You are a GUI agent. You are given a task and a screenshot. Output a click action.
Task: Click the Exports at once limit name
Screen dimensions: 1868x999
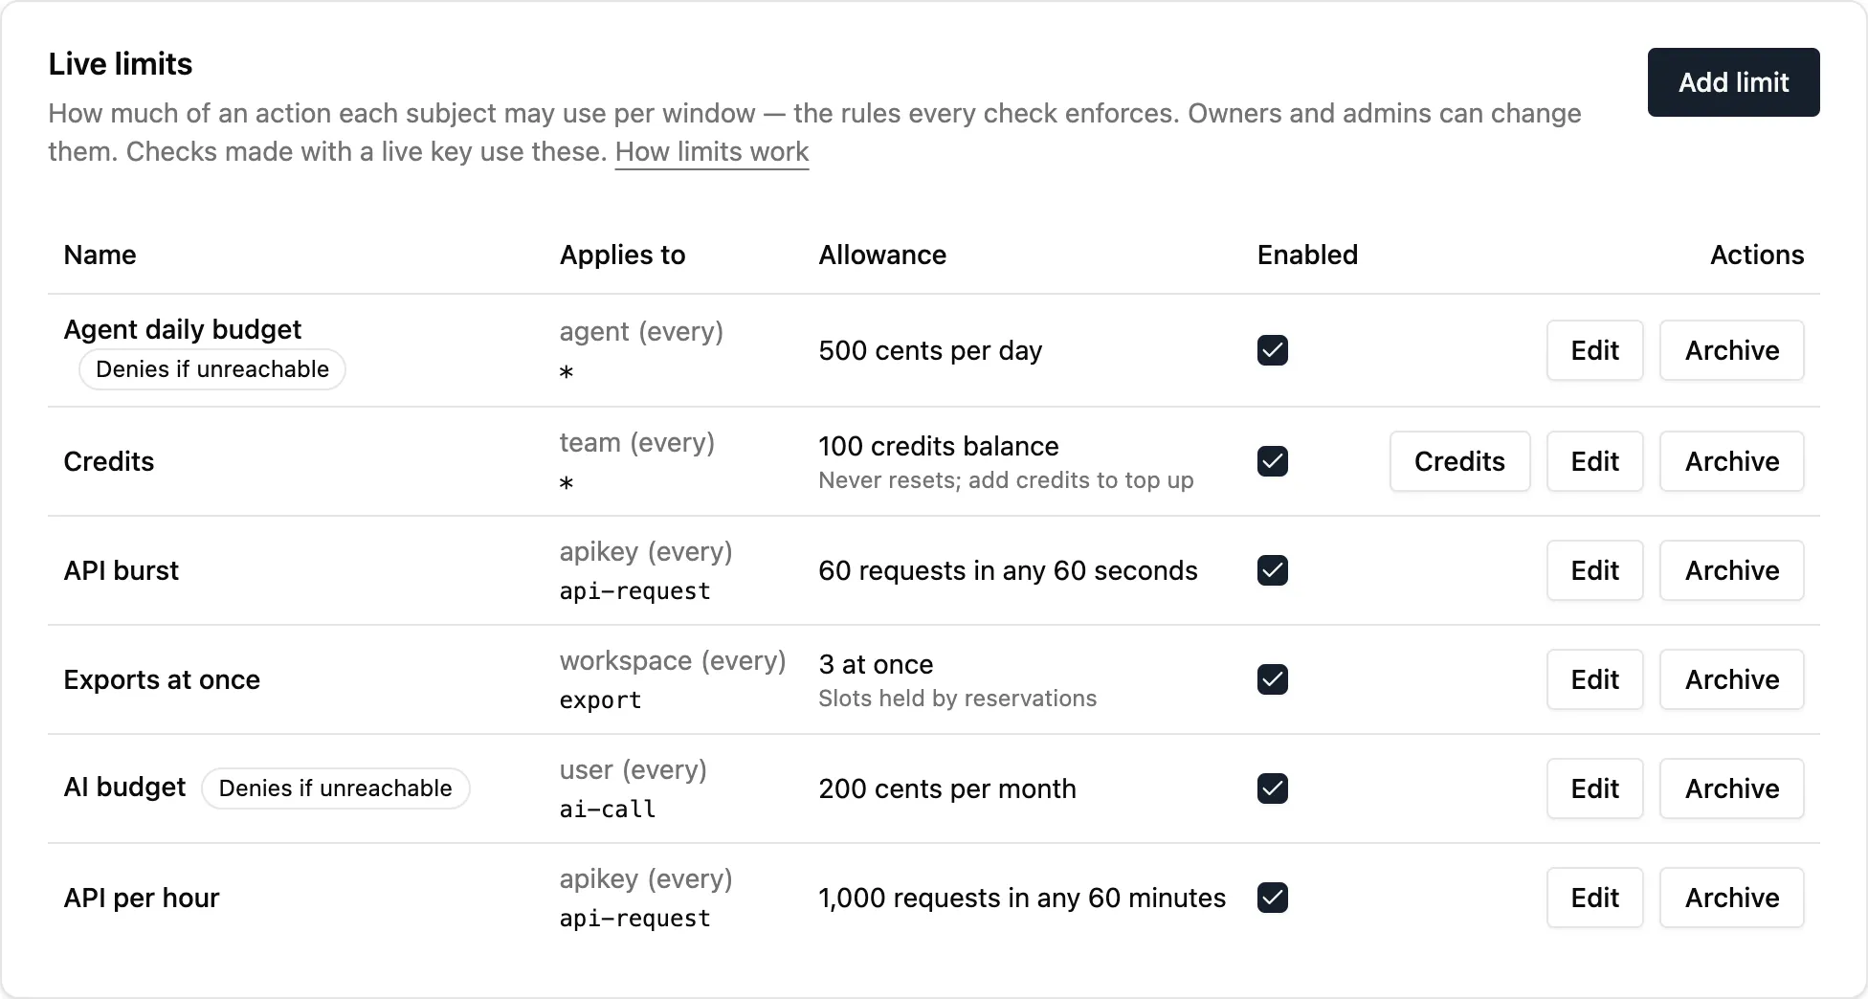click(x=162, y=679)
